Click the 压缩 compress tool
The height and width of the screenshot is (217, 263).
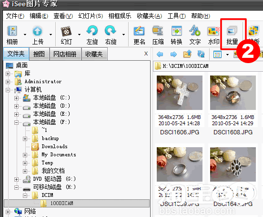tap(158, 35)
